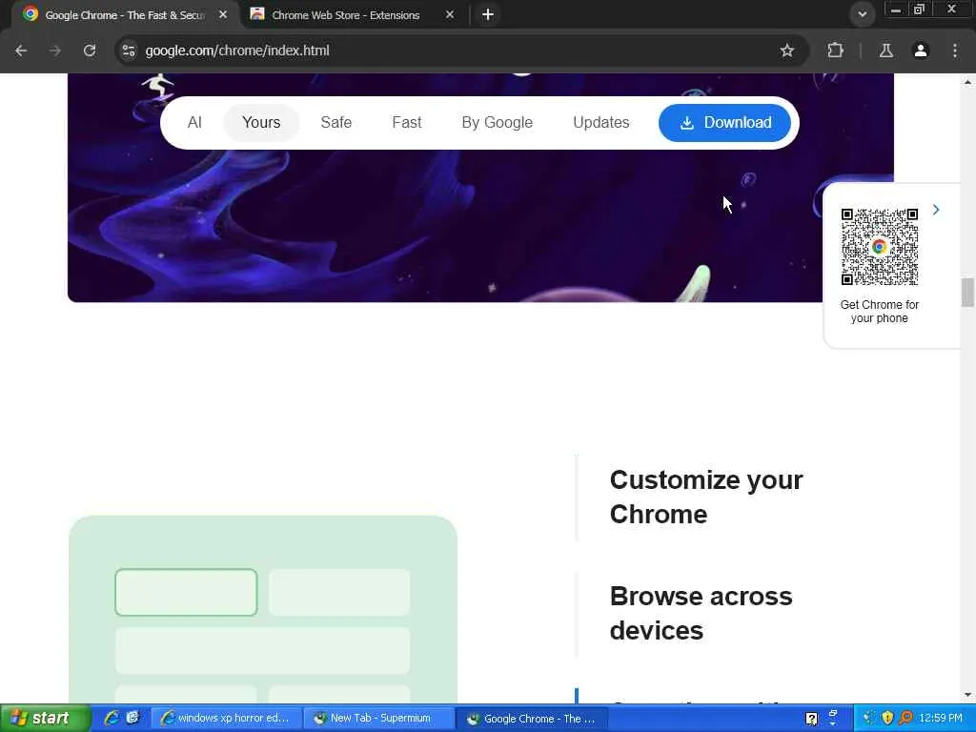Screen dimensions: 976x732
Task: Open the yellow security shield tray icon
Action: tap(887, 719)
